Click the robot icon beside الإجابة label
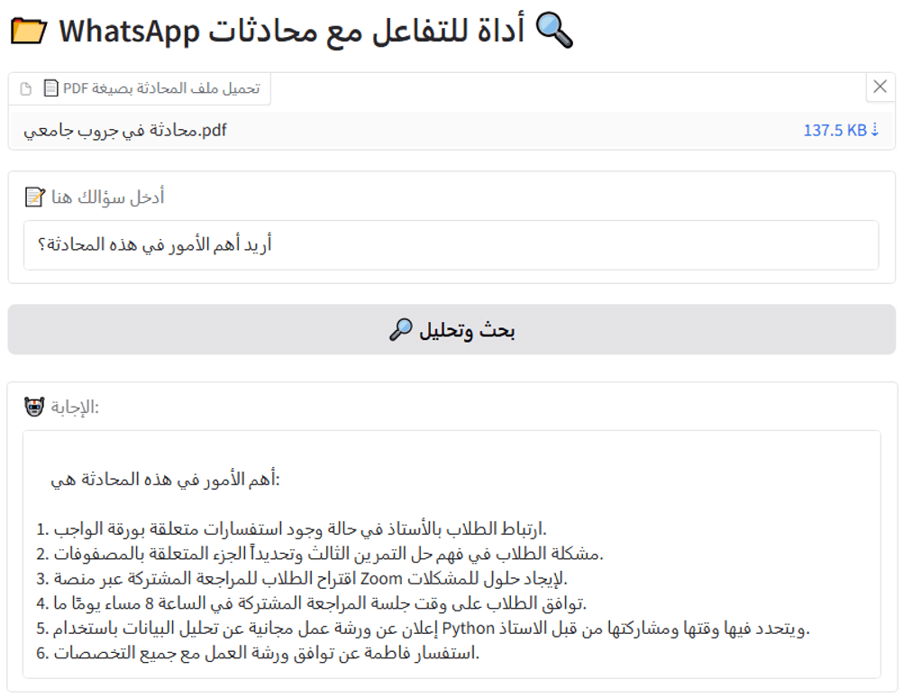Viewport: 903px width, 698px height. pos(34,408)
